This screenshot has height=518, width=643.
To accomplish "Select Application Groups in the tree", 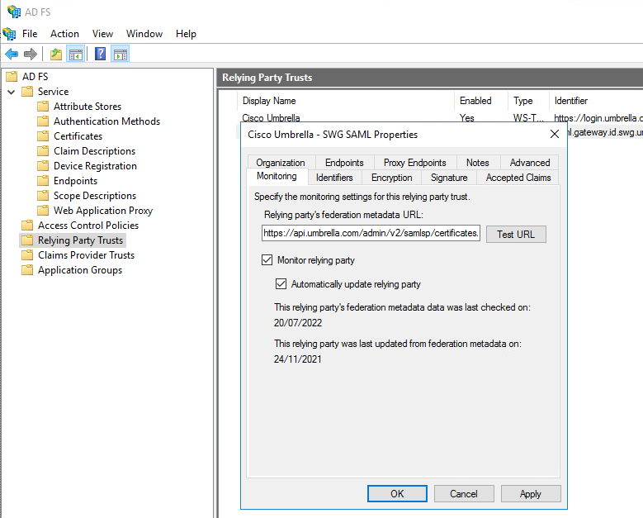I will (80, 269).
